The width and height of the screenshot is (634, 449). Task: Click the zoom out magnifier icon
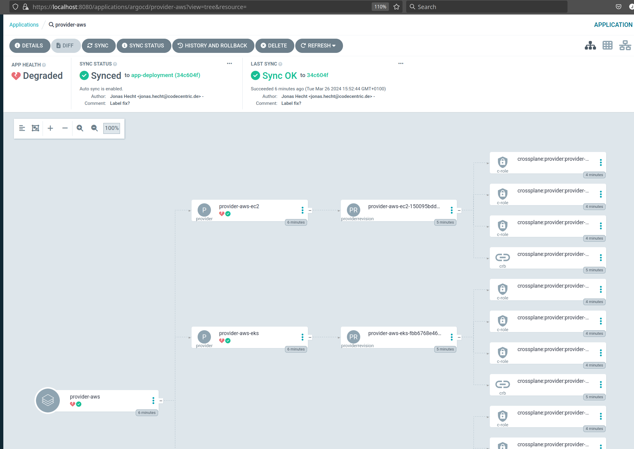tap(94, 128)
